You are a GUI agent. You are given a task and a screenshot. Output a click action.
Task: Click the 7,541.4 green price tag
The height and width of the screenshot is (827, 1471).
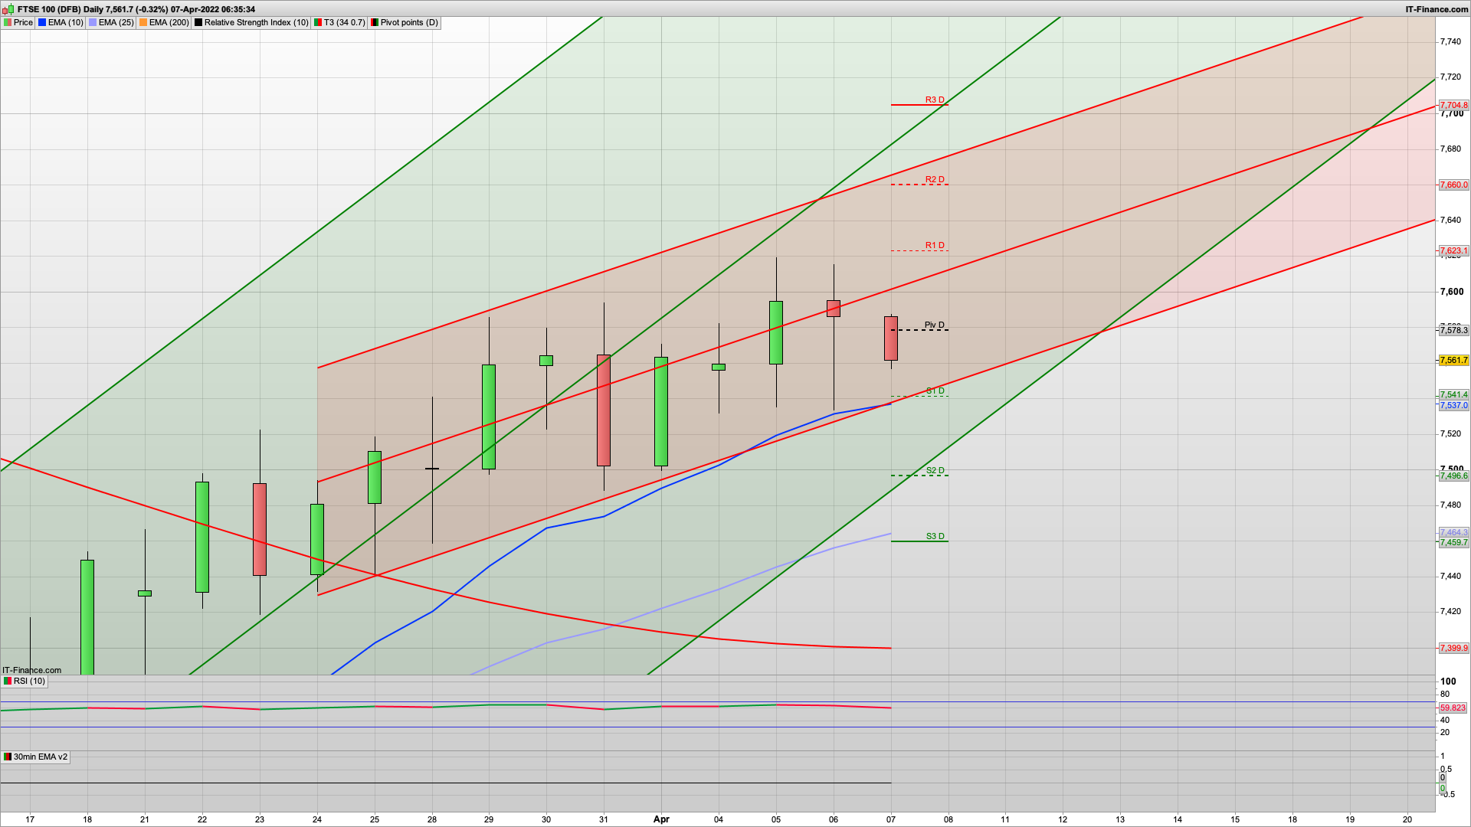coord(1453,395)
